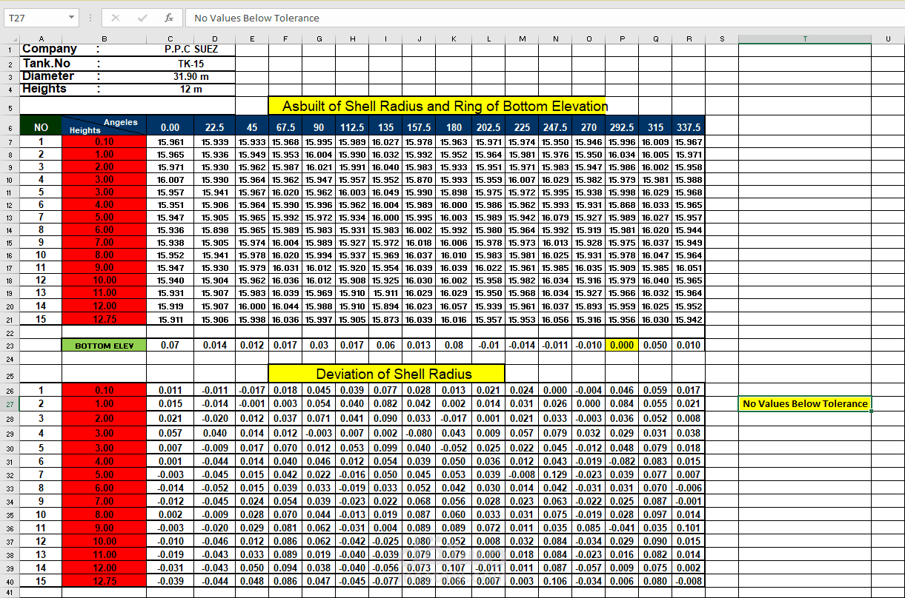This screenshot has width=905, height=598.
Task: Click the '0.129' deviation cell in row 32
Action: pos(555,474)
